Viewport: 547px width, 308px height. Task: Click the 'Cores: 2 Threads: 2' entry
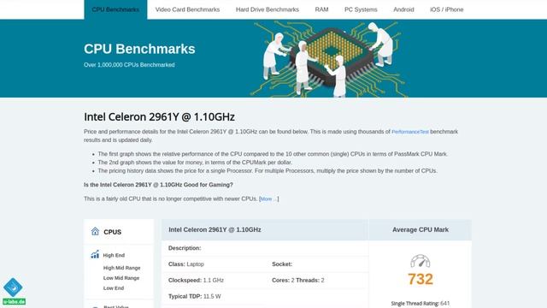(x=298, y=280)
